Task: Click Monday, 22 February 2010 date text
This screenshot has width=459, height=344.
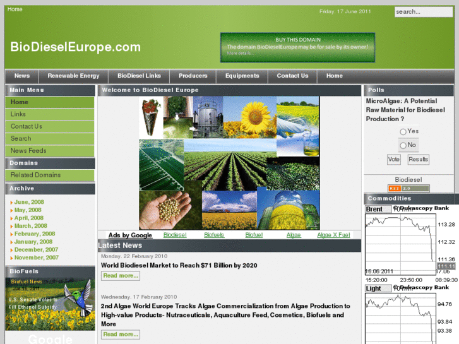Action: [x=134, y=256]
